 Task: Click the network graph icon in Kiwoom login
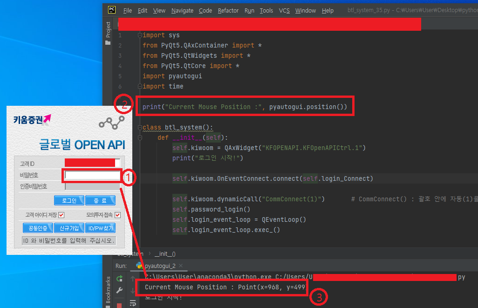[111, 123]
